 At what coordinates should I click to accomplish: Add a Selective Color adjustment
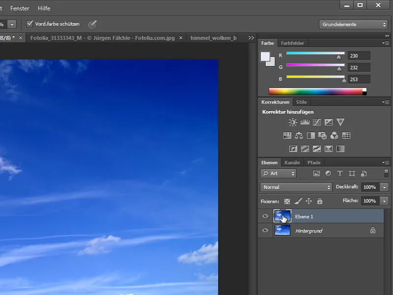click(328, 149)
